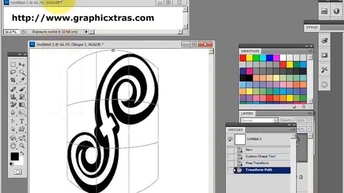Image resolution: width=344 pixels, height=193 pixels.
Task: Switch to the HISTORY tab
Action: point(235,130)
